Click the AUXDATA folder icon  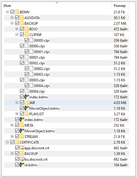point(22,18)
